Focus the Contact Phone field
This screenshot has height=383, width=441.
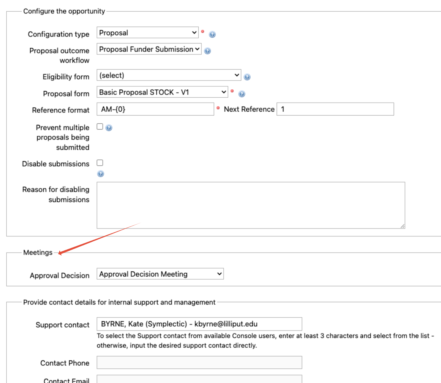pos(199,363)
